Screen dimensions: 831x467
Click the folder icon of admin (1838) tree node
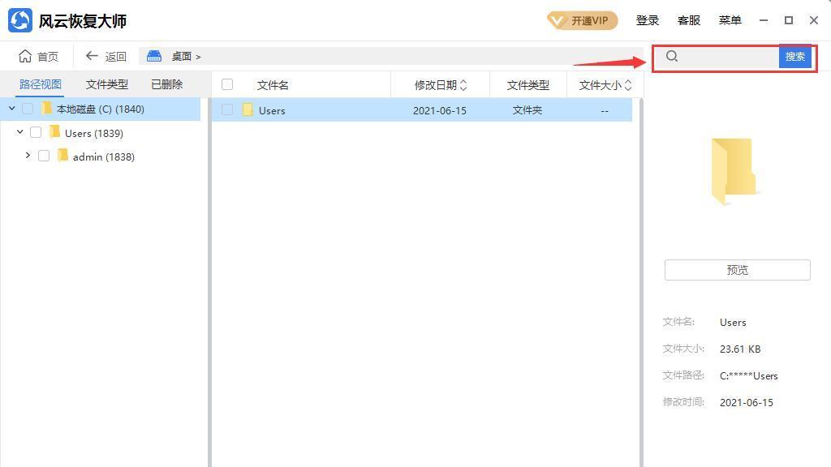pos(62,156)
